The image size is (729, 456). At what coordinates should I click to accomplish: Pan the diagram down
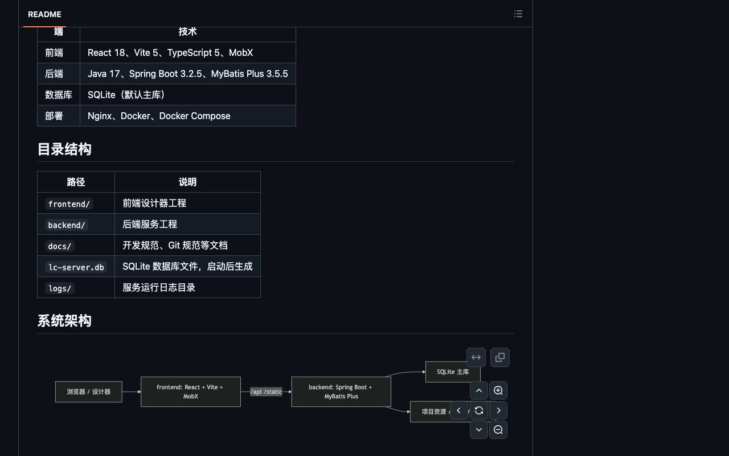click(x=479, y=430)
